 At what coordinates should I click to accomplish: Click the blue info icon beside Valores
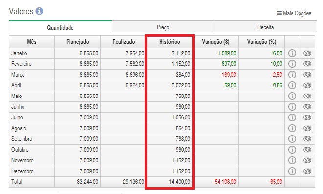coord(39,11)
